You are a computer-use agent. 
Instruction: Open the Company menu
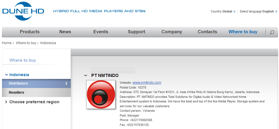172,32
